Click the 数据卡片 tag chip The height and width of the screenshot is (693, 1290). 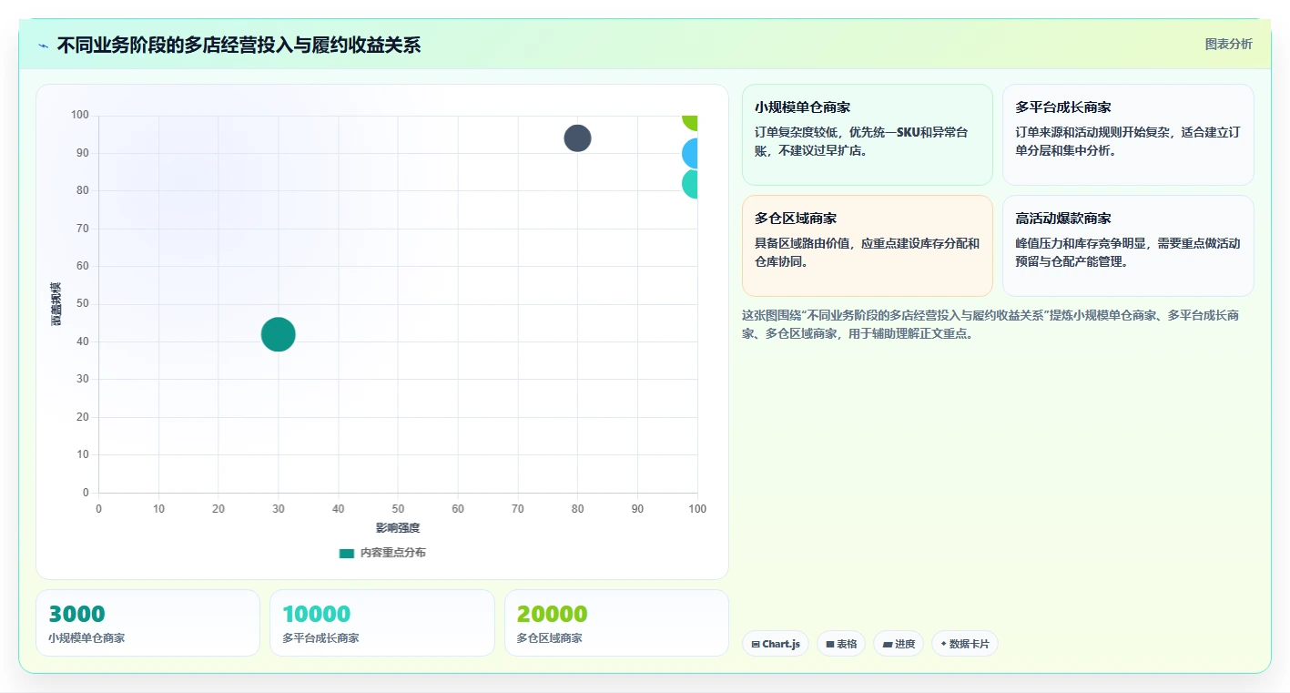[965, 644]
